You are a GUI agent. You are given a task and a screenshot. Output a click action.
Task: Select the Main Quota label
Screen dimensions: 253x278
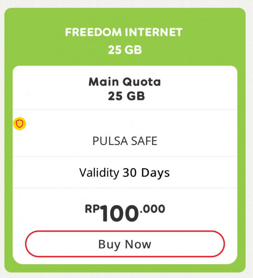point(125,82)
